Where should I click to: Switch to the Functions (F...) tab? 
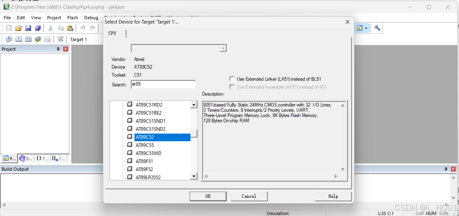tap(42, 158)
